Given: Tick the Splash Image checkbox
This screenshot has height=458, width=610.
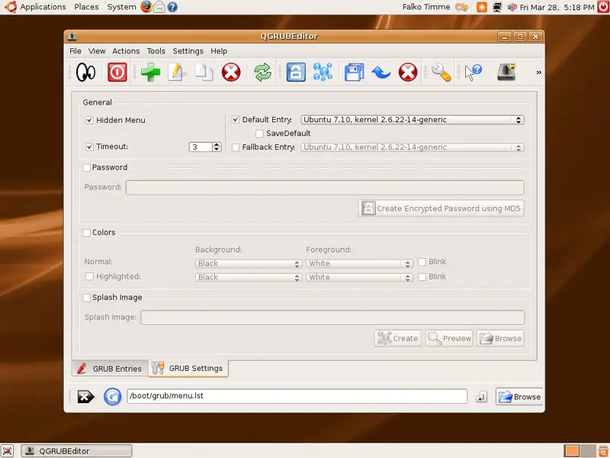Looking at the screenshot, I should coord(87,298).
